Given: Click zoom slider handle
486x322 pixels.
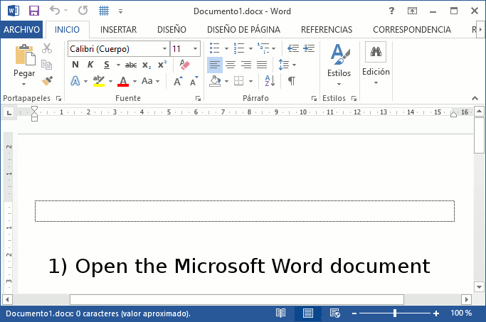Looking at the screenshot, I should [x=395, y=313].
